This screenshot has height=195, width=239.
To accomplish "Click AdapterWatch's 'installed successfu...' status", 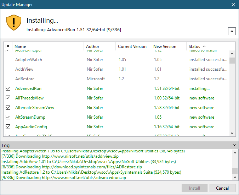I will click(x=208, y=59).
